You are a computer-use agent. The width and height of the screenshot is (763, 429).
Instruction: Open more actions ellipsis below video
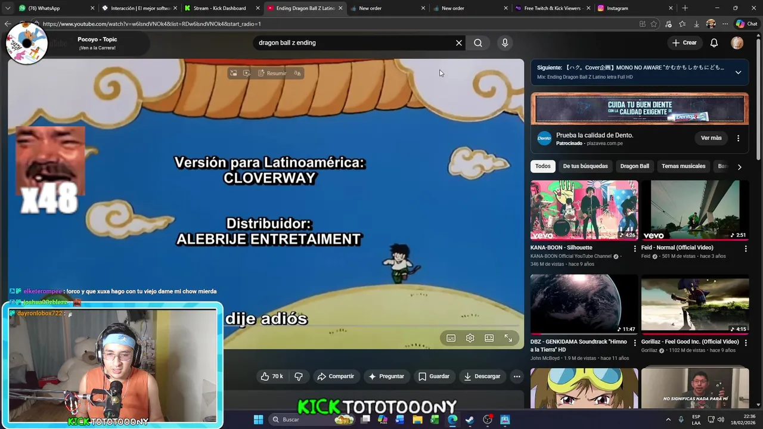pos(517,377)
